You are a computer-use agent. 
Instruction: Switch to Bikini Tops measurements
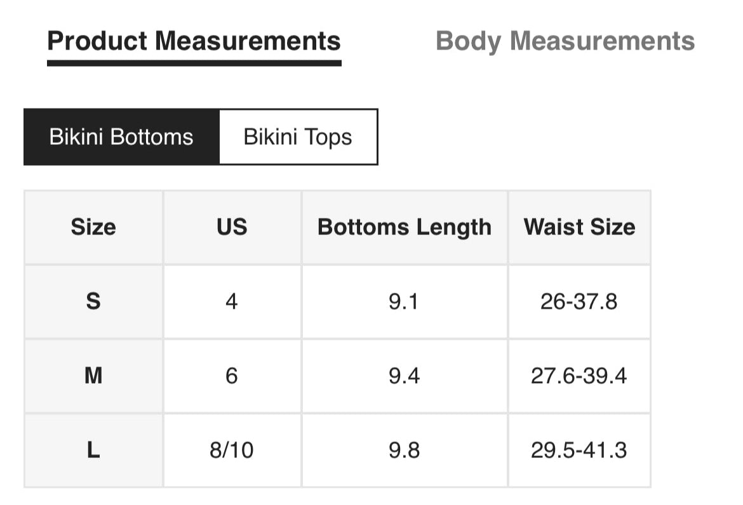(298, 137)
